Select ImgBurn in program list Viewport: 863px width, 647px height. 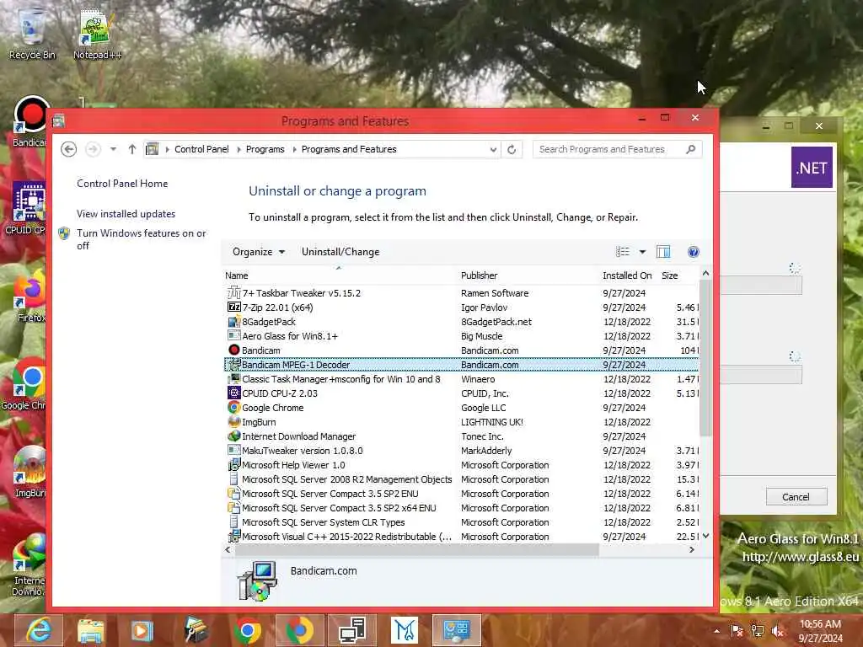(x=461, y=422)
